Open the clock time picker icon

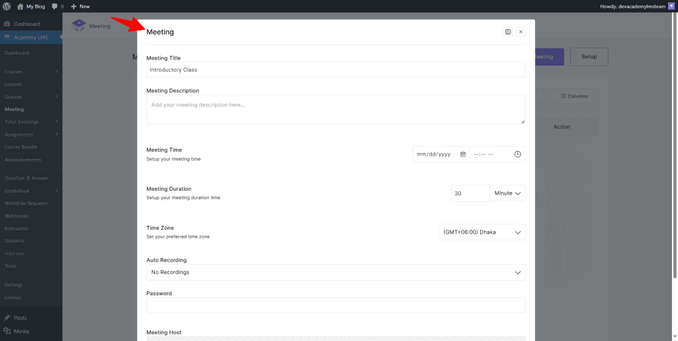tap(517, 154)
